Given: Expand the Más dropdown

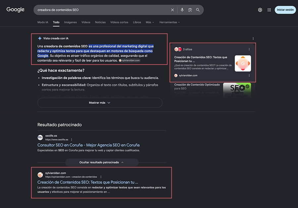Looking at the screenshot, I should click(x=150, y=22).
